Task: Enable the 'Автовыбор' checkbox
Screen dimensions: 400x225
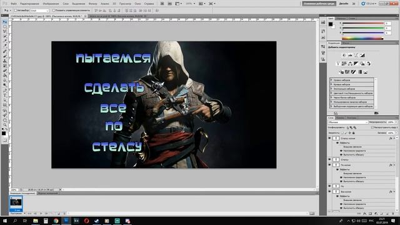Action: click(x=16, y=11)
